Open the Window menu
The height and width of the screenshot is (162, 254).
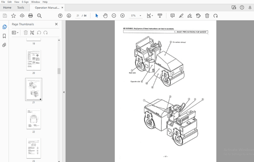(x=36, y=2)
